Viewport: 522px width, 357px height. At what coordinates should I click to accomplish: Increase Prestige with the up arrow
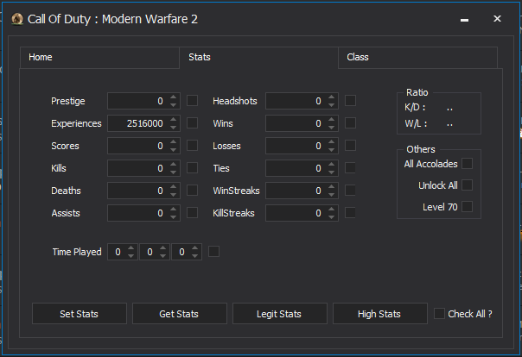[173, 97]
